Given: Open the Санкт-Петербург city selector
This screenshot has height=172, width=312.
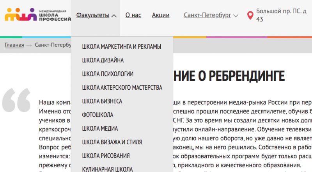Looking at the screenshot, I should (x=207, y=15).
